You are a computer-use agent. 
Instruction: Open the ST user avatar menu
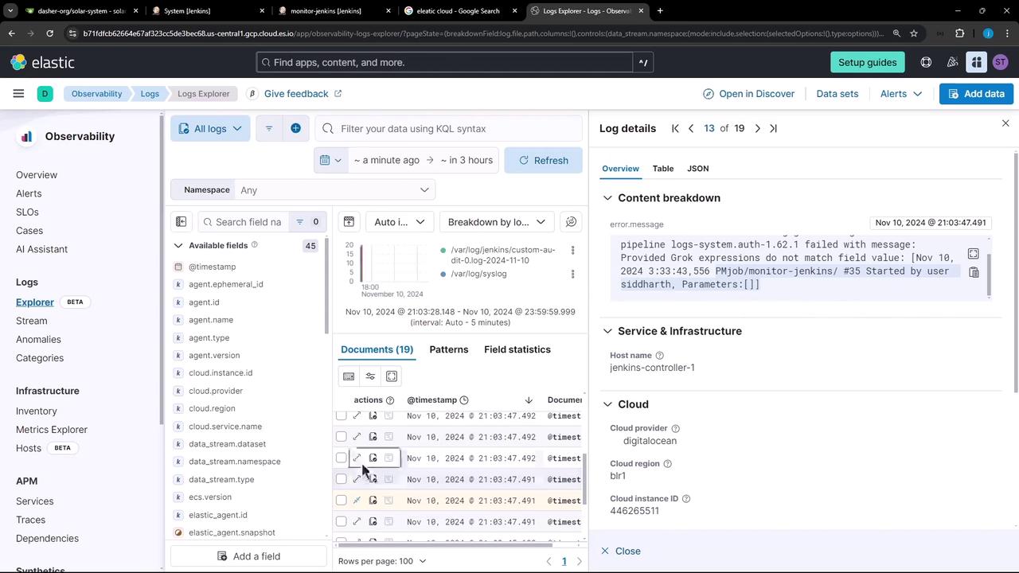coord(1001,62)
